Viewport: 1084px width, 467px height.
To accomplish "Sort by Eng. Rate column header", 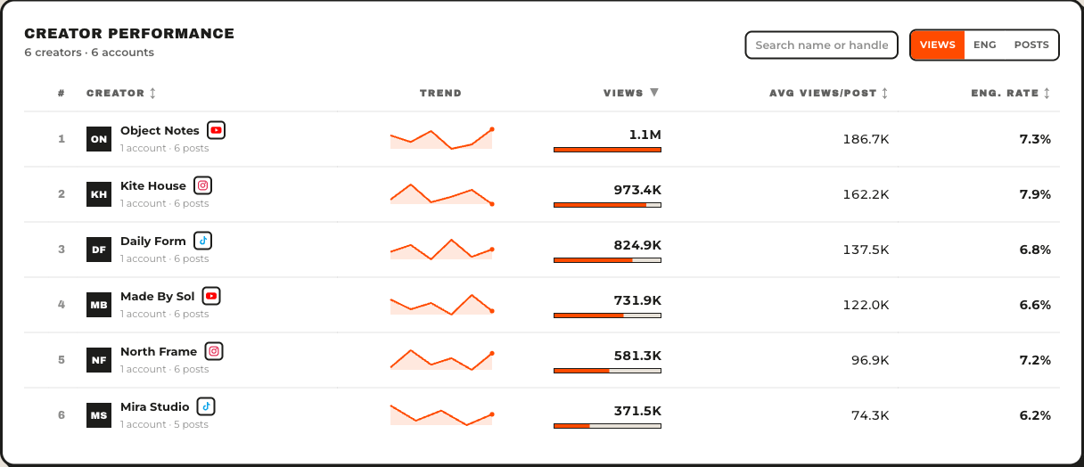I will [x=1011, y=93].
